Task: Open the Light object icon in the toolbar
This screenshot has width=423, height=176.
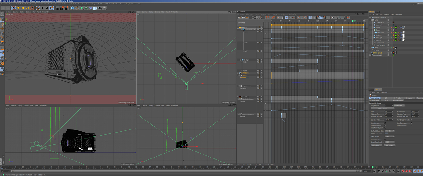Action: [x=104, y=8]
